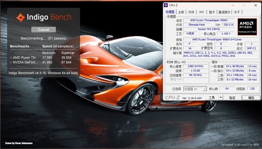
Task: Open the 内存 memory tab
Action: pyautogui.click(x=191, y=12)
